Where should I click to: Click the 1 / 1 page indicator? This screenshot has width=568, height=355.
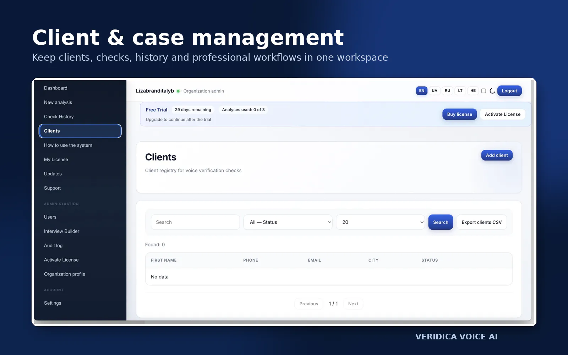[x=333, y=304]
